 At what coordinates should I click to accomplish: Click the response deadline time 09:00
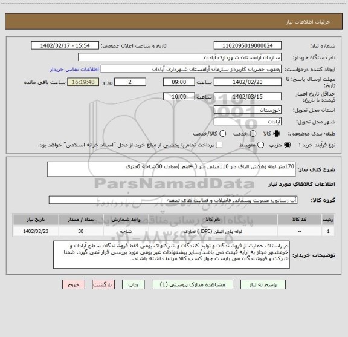[179, 82]
